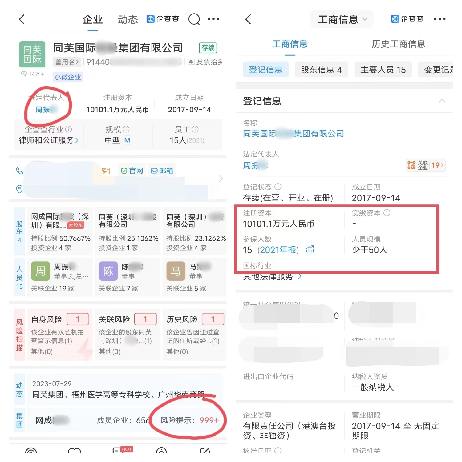Open legal representative link under 法定代表人 on 工商信息 page
The height and width of the screenshot is (462, 462).
pos(256,166)
